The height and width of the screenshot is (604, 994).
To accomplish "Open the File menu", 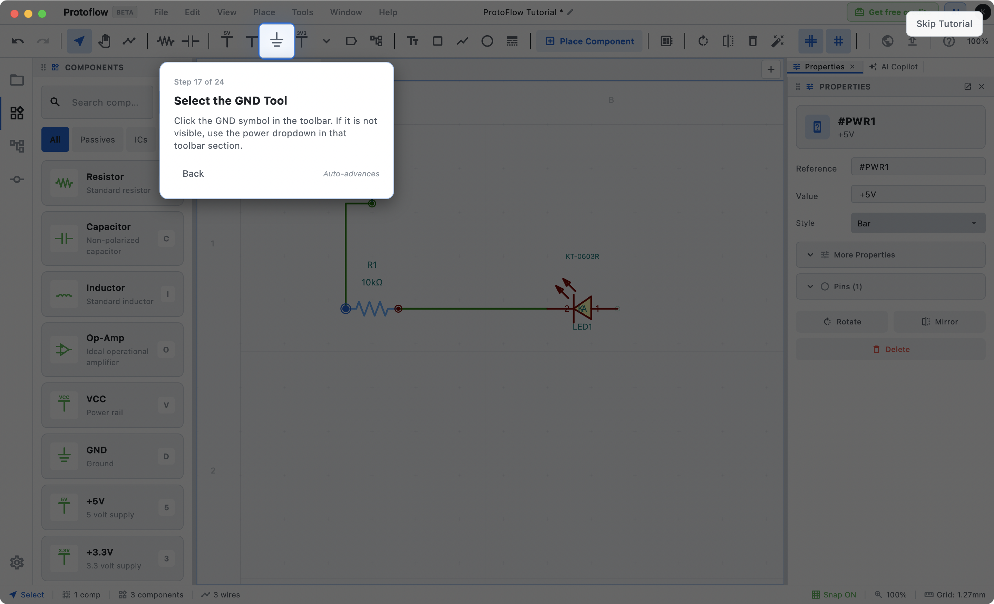I will (x=160, y=12).
